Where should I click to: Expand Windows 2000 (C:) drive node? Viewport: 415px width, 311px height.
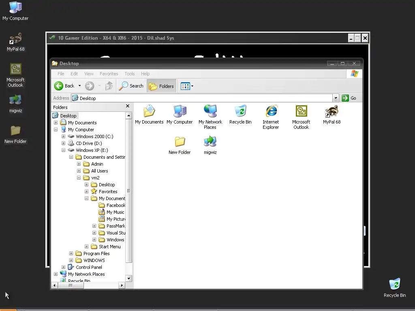(x=63, y=136)
